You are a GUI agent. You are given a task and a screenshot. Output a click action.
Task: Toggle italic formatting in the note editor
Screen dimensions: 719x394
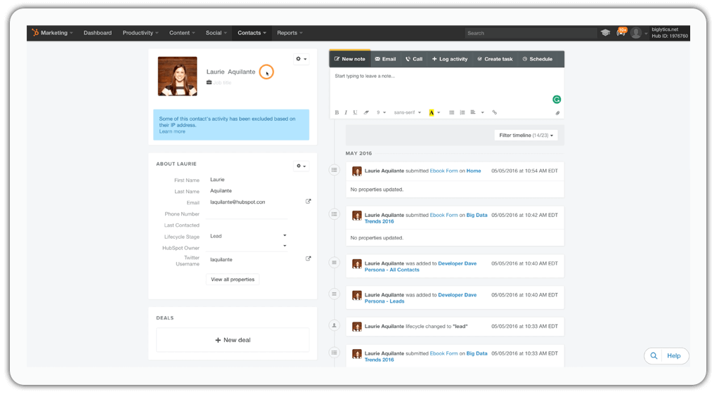(346, 112)
